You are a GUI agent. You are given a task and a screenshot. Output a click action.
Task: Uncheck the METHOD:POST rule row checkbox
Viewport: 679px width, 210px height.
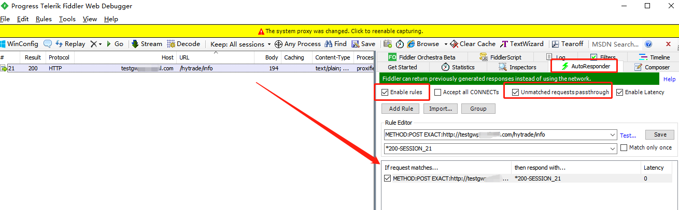(388, 178)
